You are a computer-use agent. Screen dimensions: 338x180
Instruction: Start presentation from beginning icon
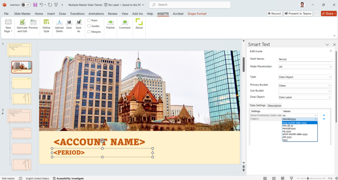(56, 5)
